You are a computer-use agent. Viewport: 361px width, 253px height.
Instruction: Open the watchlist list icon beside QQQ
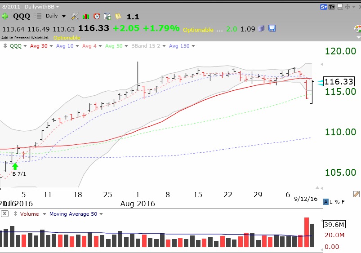[38, 16]
